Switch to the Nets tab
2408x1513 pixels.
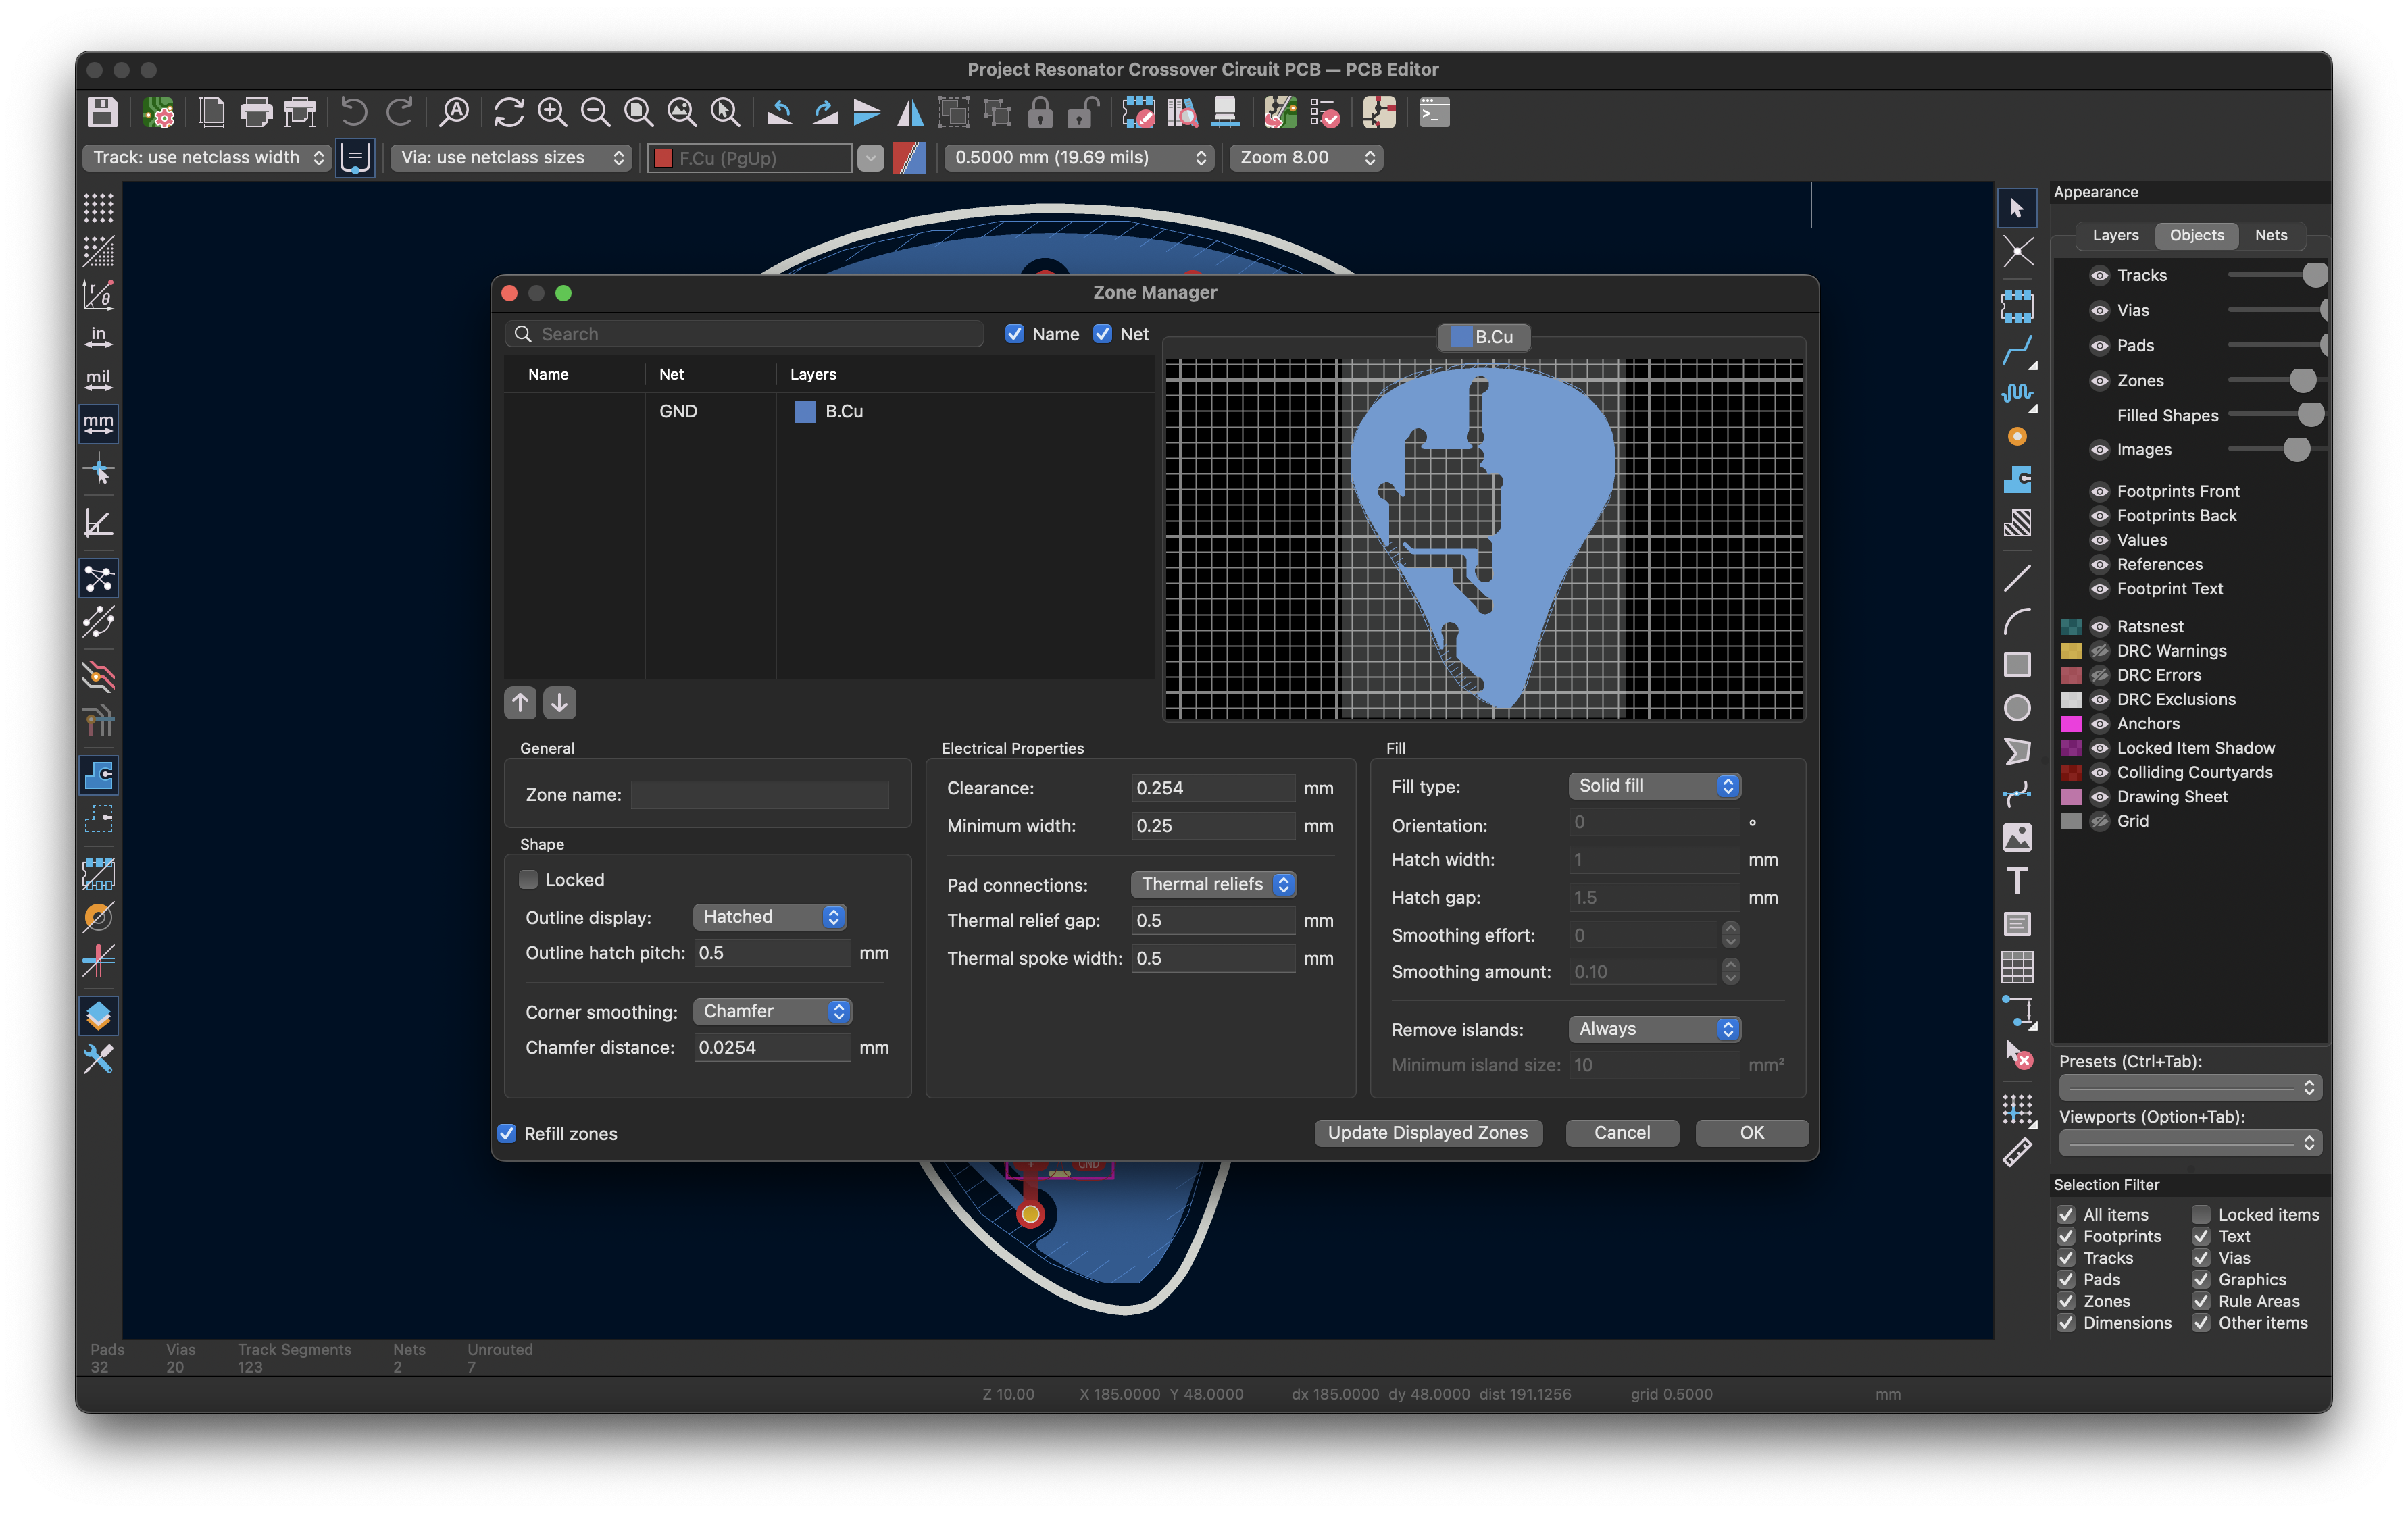[x=2271, y=235]
